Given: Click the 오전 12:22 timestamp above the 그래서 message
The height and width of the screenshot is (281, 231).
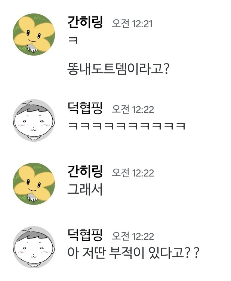Looking at the screenshot, I should (x=133, y=172).
